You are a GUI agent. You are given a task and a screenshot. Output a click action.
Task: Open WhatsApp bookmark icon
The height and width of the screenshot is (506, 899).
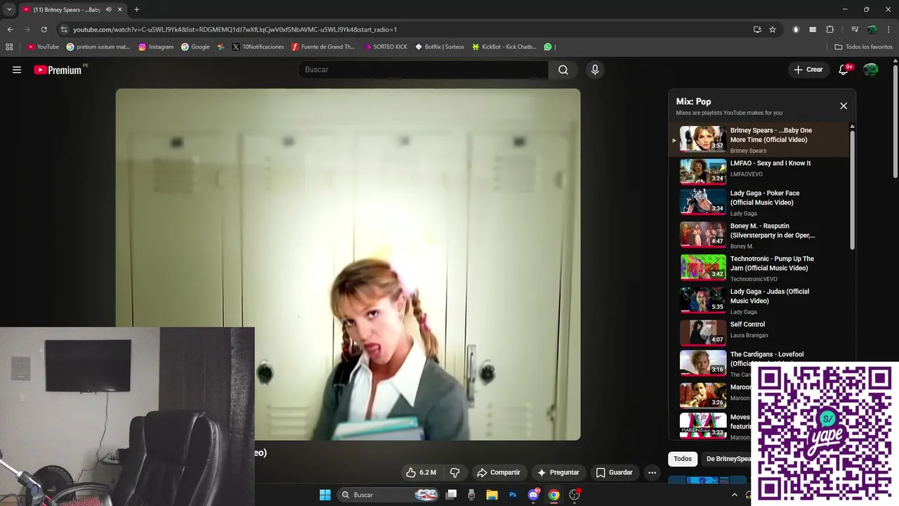pyautogui.click(x=548, y=47)
